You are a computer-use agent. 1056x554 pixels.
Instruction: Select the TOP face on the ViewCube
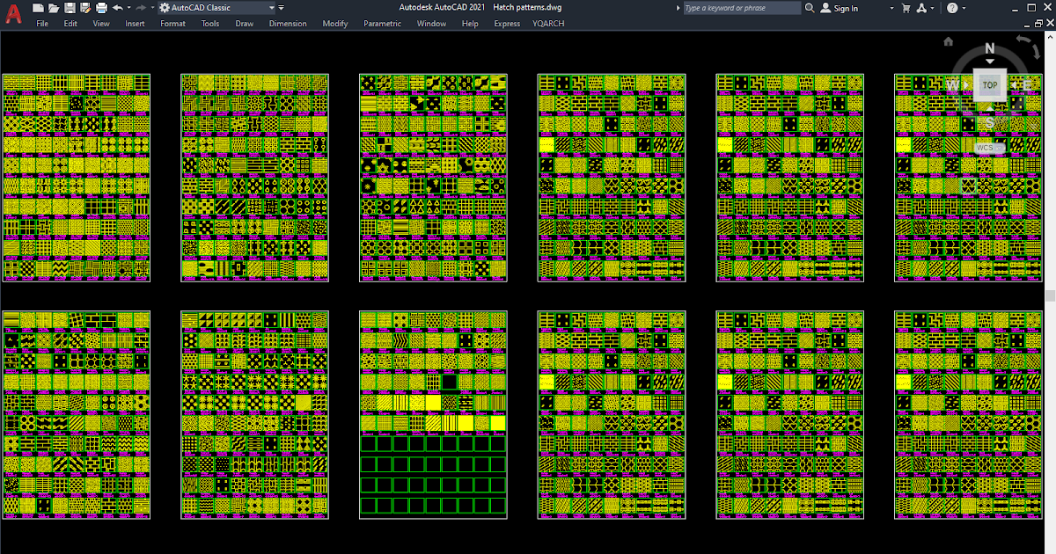[x=989, y=84]
